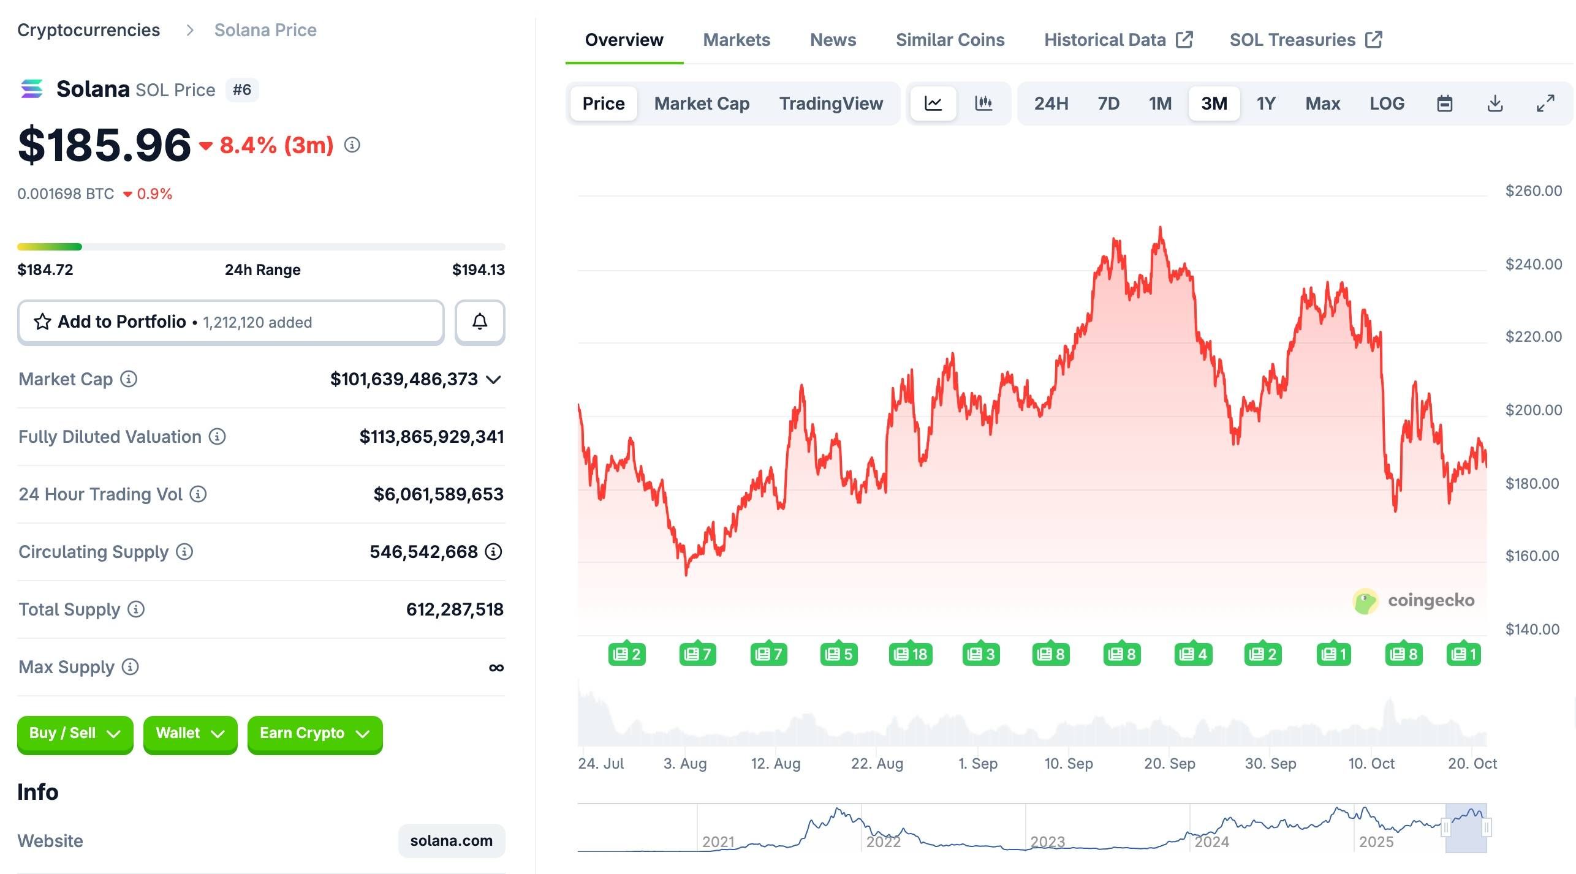The image size is (1576, 874).
Task: Click the right handle of chart range navigator
Action: point(1487,828)
